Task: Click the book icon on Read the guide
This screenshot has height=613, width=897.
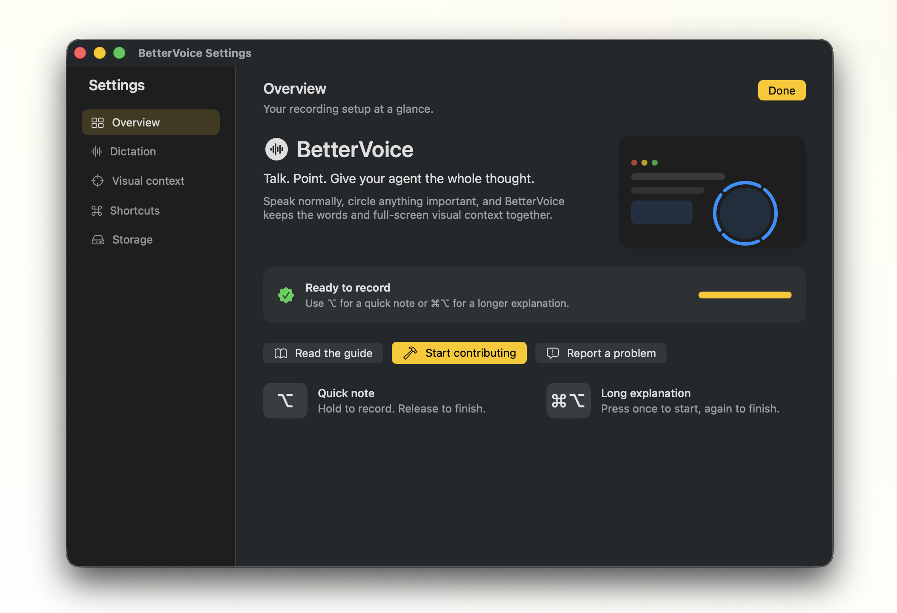Action: (x=281, y=353)
